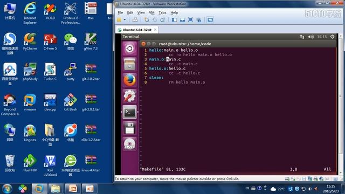Screen dimensions: 345x194
Task: Open VMware Edit menu
Action: [130, 13]
